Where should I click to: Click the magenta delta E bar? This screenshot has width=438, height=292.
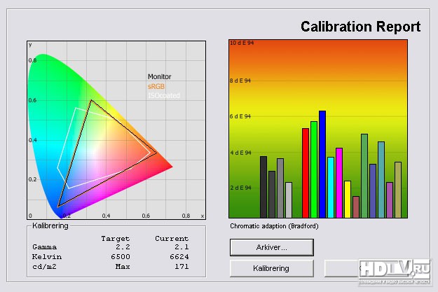click(x=339, y=183)
